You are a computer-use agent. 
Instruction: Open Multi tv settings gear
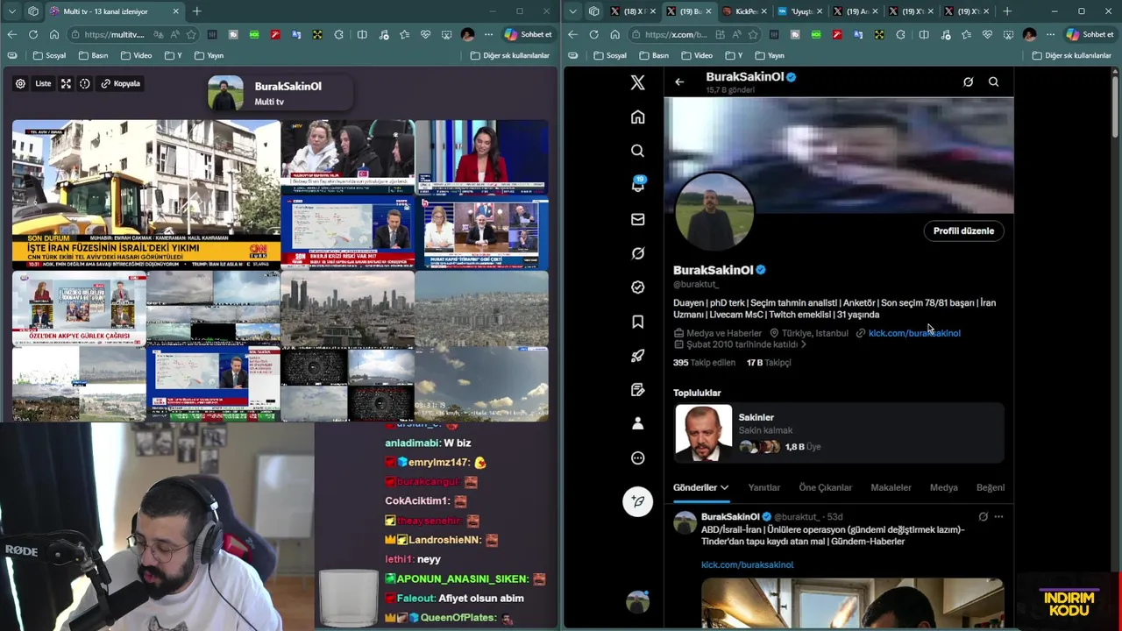(20, 83)
